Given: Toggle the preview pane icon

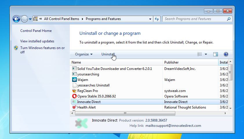Looking at the screenshot, I should point(216,54).
